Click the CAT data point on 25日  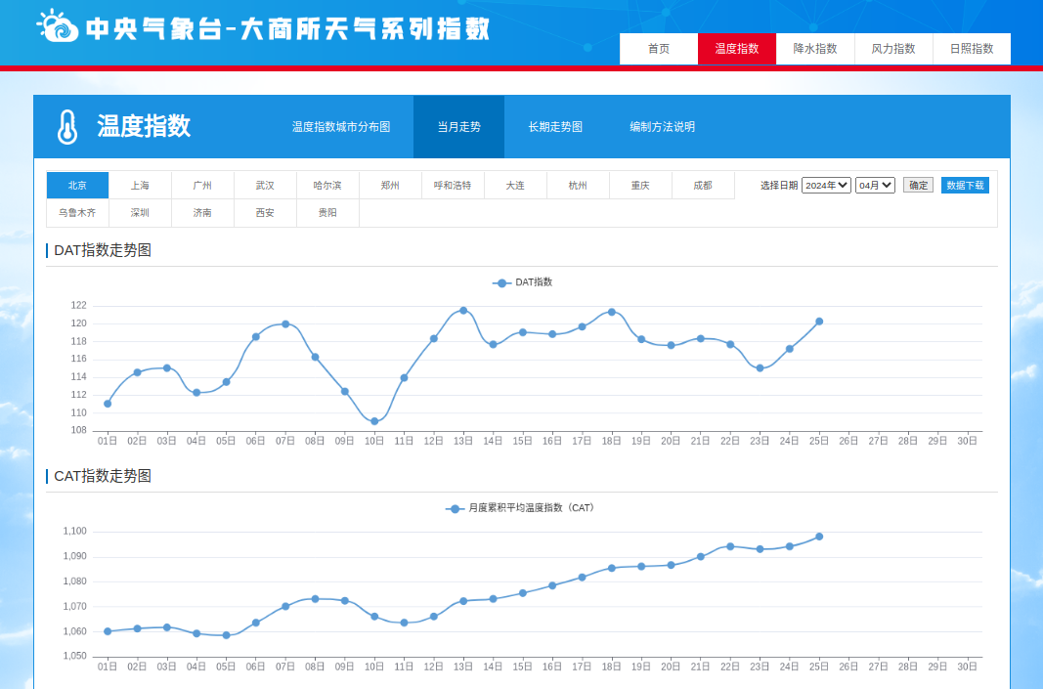(x=819, y=537)
